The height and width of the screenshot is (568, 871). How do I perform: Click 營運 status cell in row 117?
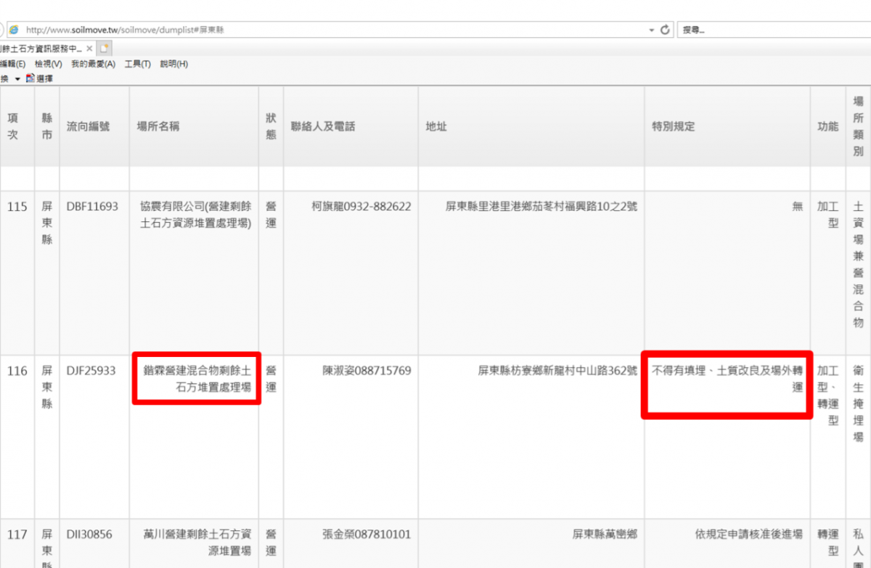[x=271, y=543]
